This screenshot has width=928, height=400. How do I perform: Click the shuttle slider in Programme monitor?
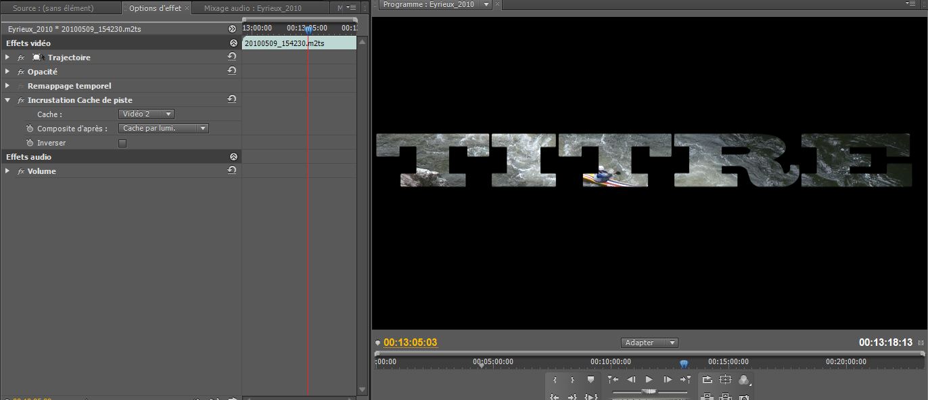tap(649, 391)
